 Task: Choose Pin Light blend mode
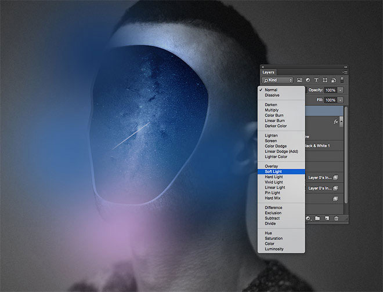coord(281,193)
